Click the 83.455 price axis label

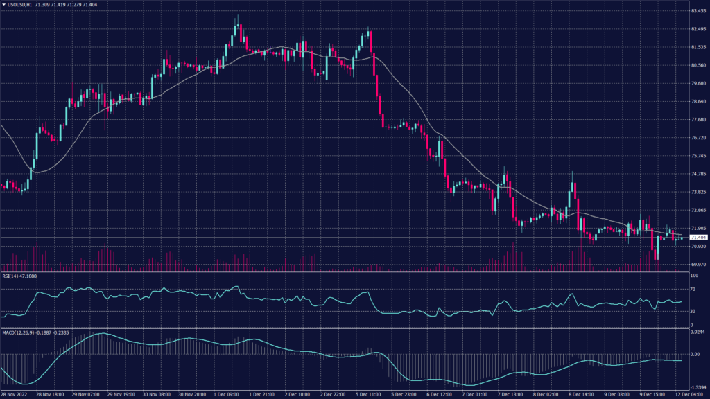pos(698,12)
